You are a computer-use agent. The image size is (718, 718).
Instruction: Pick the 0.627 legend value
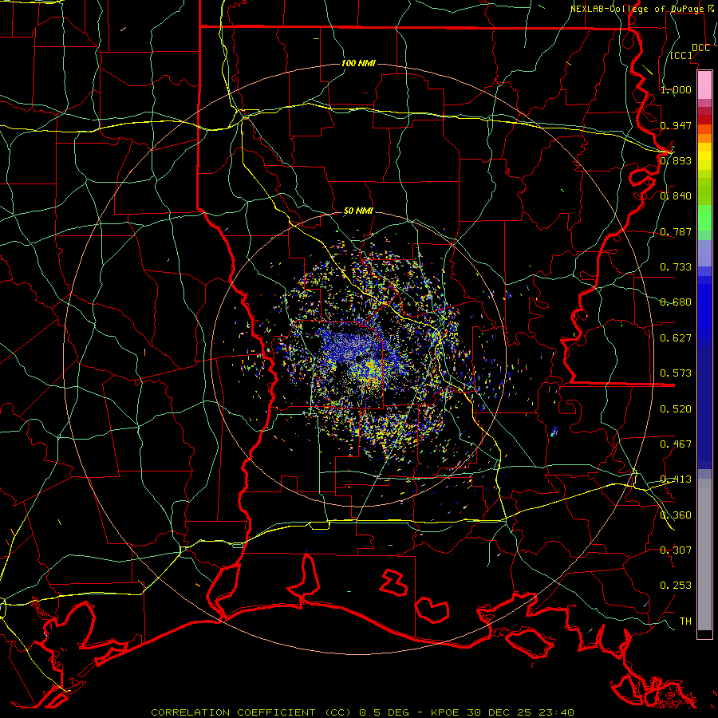pos(676,338)
